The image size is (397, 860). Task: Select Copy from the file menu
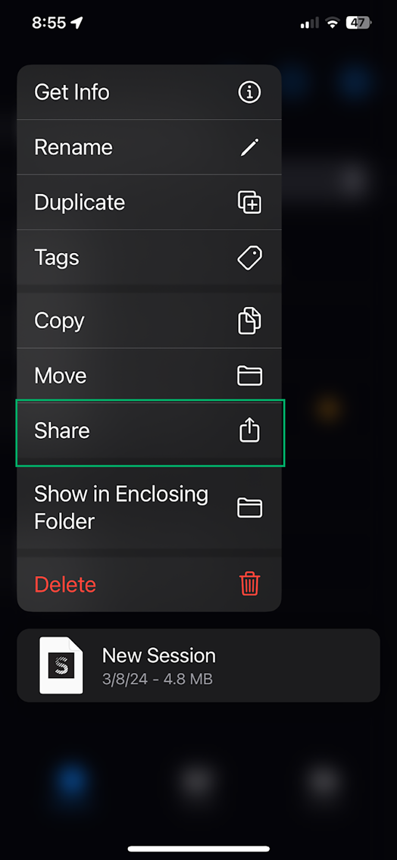click(x=149, y=321)
